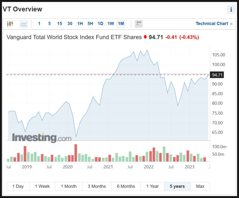Activate the 30-minute interval
Image resolution: width=239 pixels, height=198 pixels.
(x=70, y=23)
